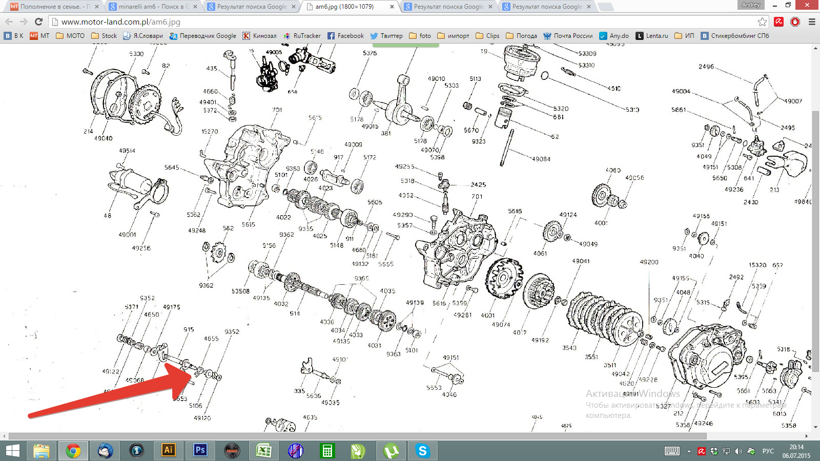Open Excel from the taskbar

pos(263,450)
